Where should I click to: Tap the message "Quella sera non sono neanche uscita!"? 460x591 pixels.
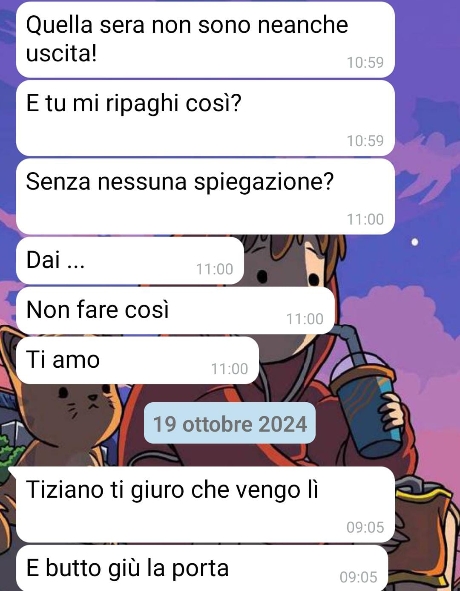pos(205,40)
